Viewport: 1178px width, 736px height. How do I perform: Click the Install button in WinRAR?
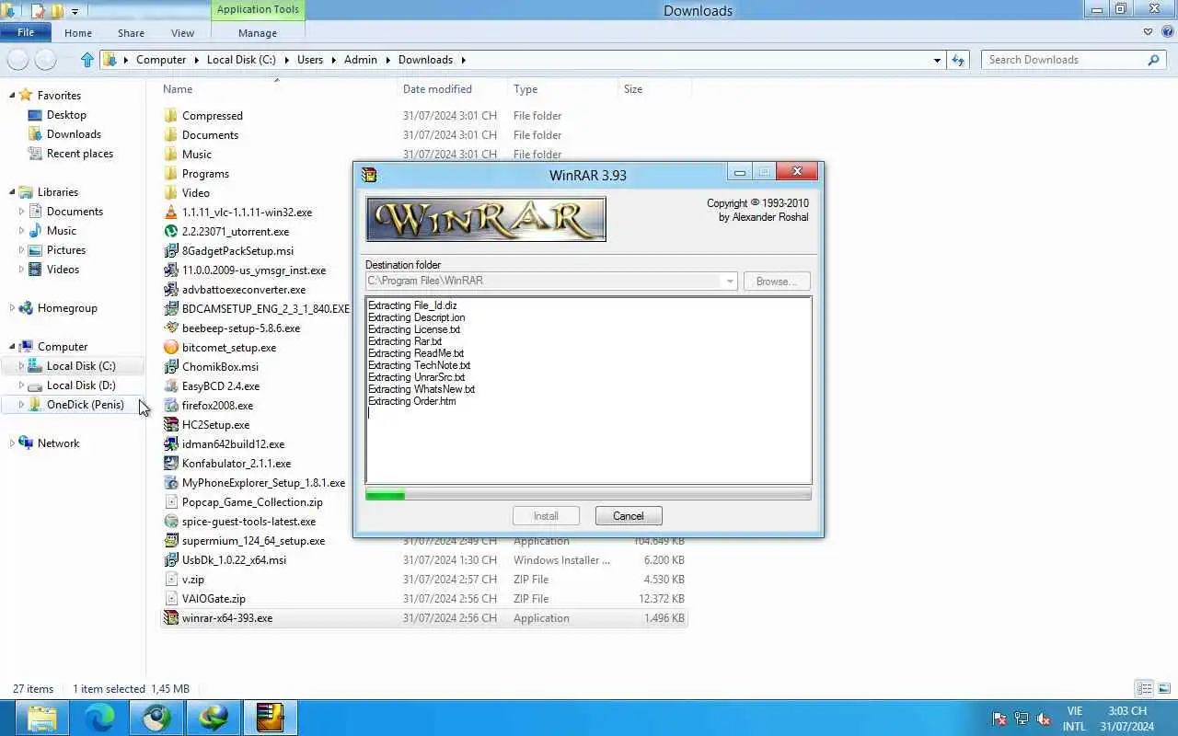[546, 516]
